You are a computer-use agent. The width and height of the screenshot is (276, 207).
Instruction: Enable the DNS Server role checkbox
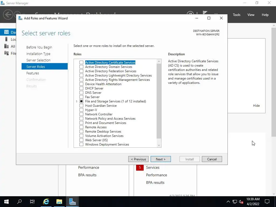(x=81, y=93)
